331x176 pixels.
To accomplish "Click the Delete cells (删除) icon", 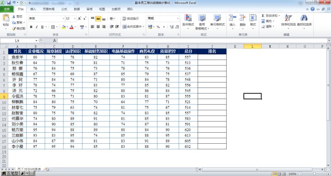I will [243, 18].
